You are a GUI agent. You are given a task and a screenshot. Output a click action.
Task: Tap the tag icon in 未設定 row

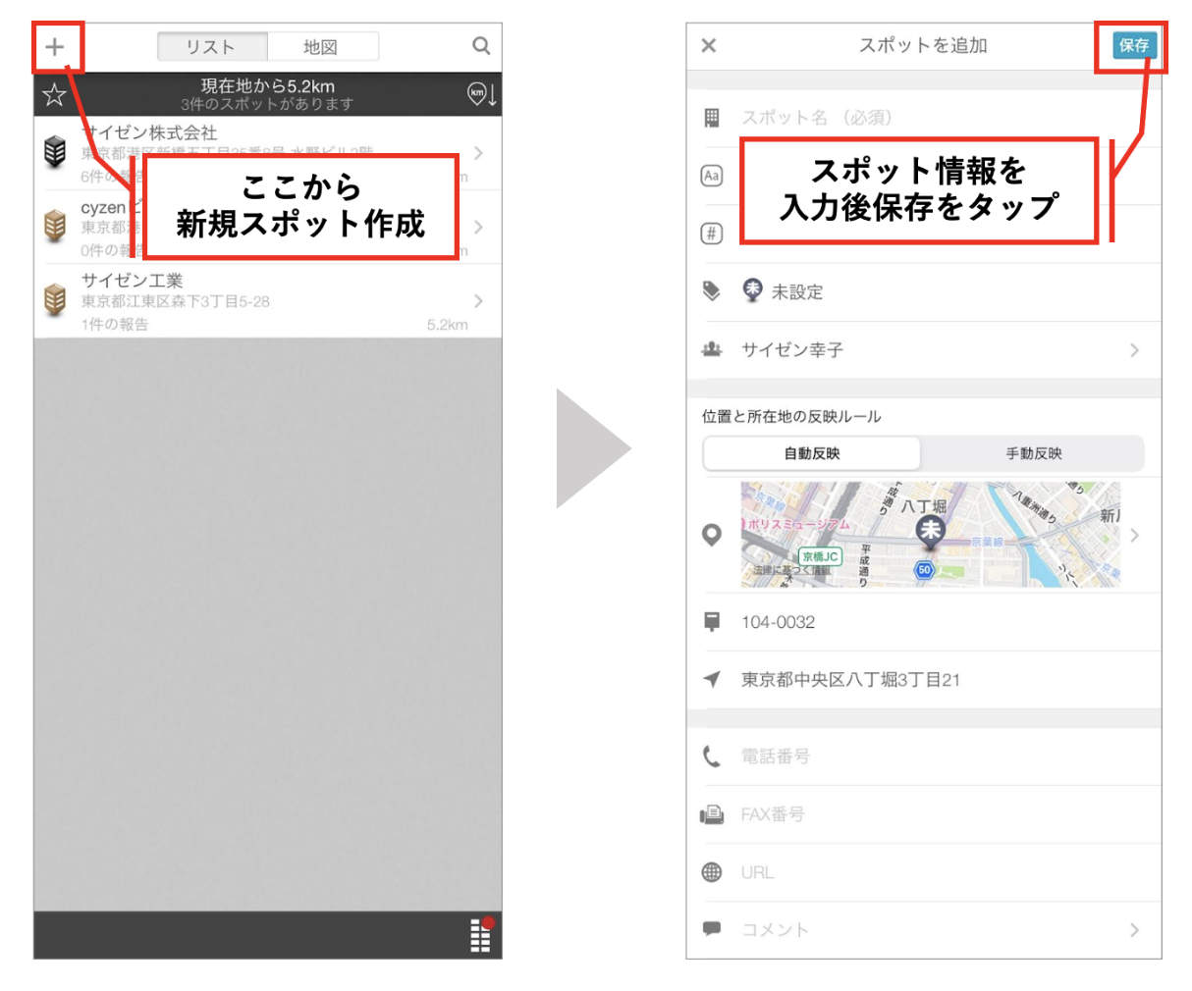712,291
